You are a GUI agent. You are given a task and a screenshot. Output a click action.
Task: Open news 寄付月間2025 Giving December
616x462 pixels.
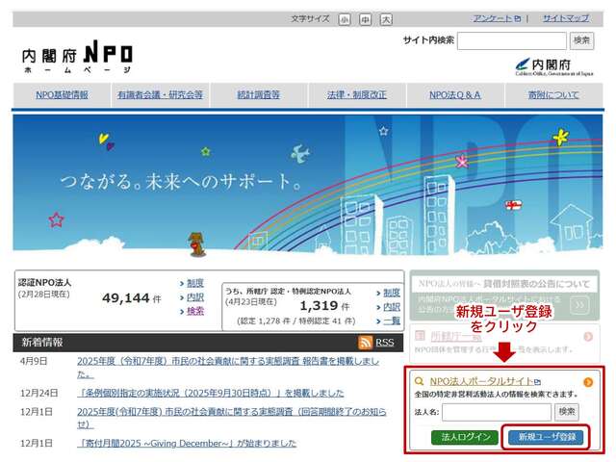pos(187,443)
